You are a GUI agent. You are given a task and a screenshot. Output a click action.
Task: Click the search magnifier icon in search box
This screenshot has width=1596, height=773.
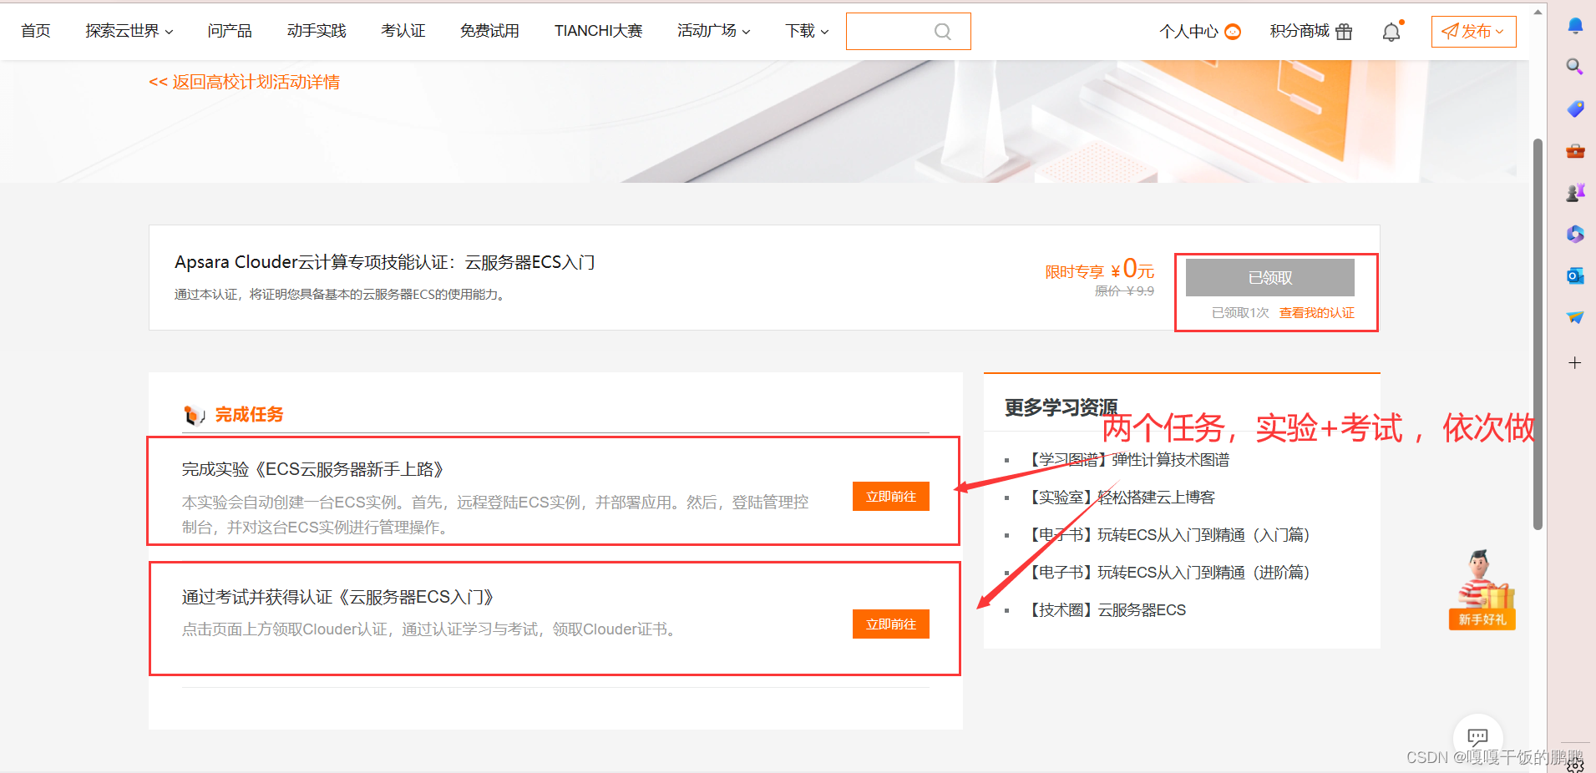(x=943, y=32)
